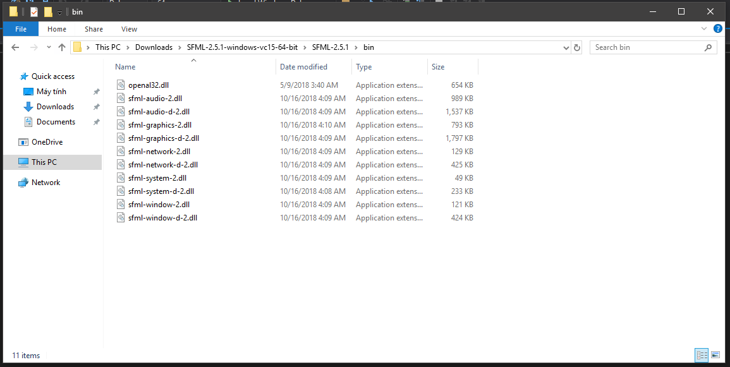This screenshot has width=730, height=367.
Task: Click New folder icon in title bar
Action: click(48, 11)
